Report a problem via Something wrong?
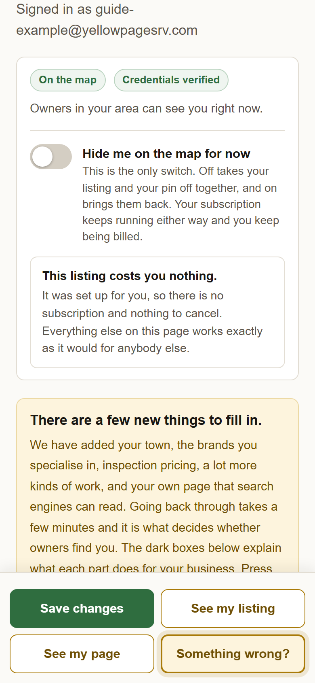 click(x=233, y=654)
